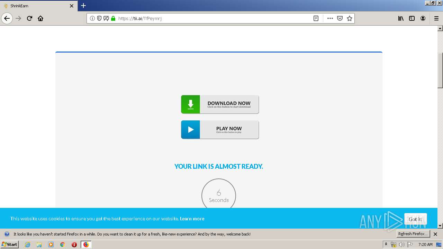Click the forward navigation arrow
Screen dimensions: 443x249
pos(18,18)
